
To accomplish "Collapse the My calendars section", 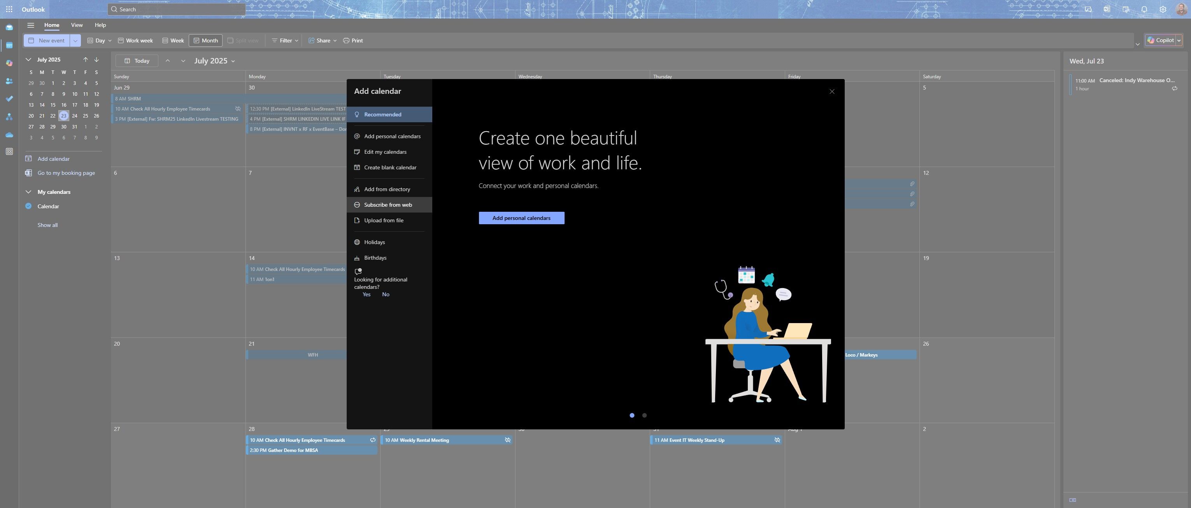I will (x=28, y=192).
